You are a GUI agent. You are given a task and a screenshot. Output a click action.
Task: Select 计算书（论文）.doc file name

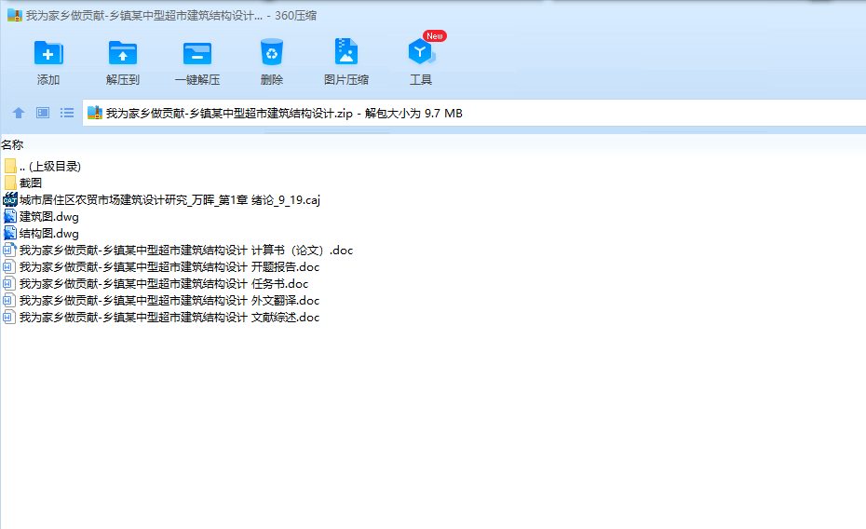tap(186, 251)
